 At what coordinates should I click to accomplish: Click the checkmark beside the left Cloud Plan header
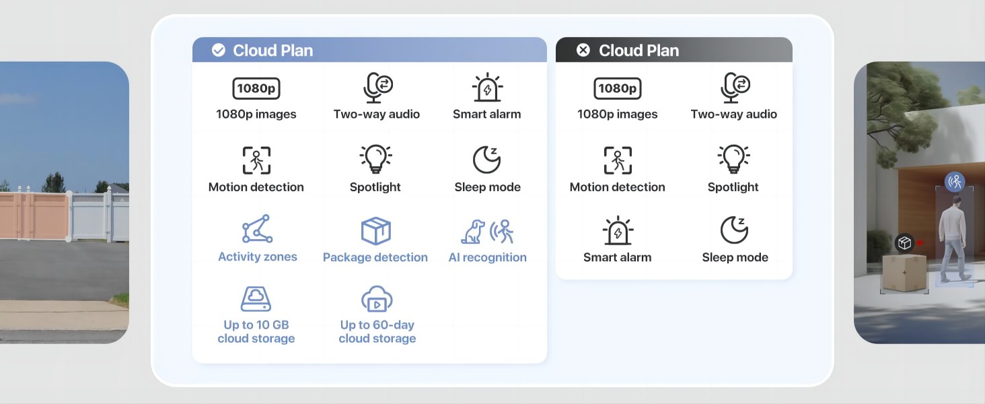click(219, 50)
